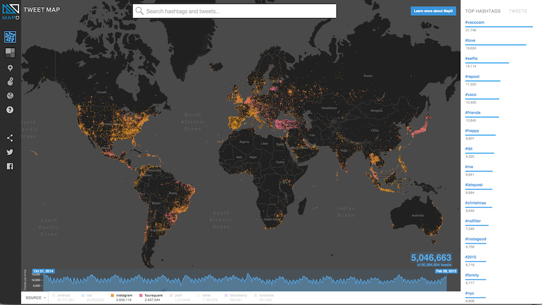Click the Australia label on the map

pos(418,215)
